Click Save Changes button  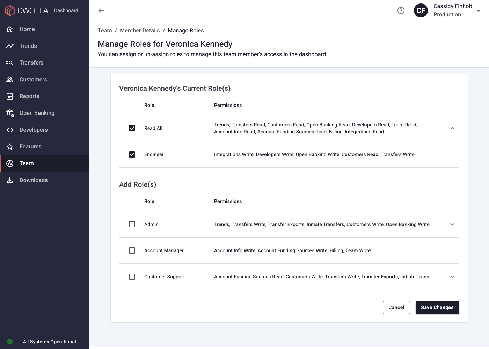click(437, 307)
